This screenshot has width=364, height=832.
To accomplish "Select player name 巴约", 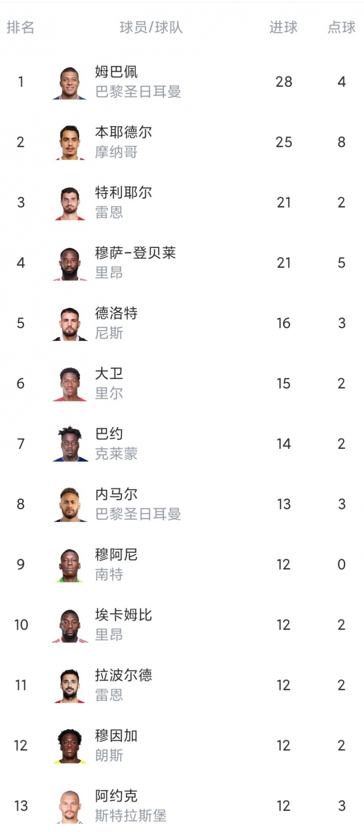I will pyautogui.click(x=109, y=433).
